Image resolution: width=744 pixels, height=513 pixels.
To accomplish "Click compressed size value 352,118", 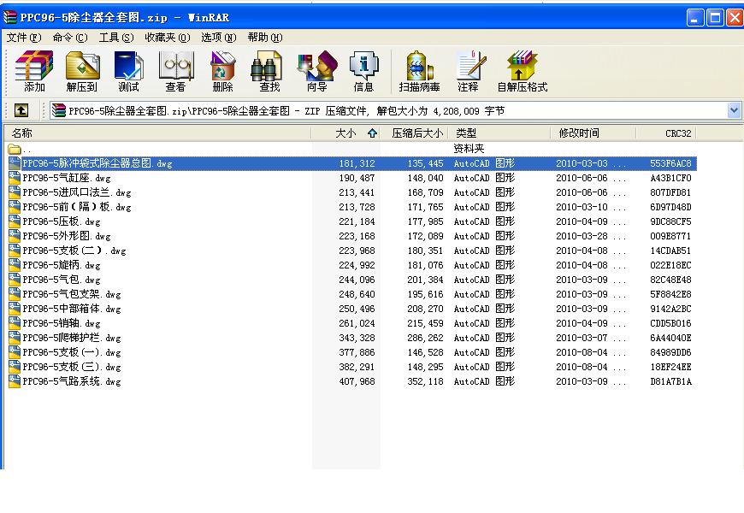I will tap(425, 381).
